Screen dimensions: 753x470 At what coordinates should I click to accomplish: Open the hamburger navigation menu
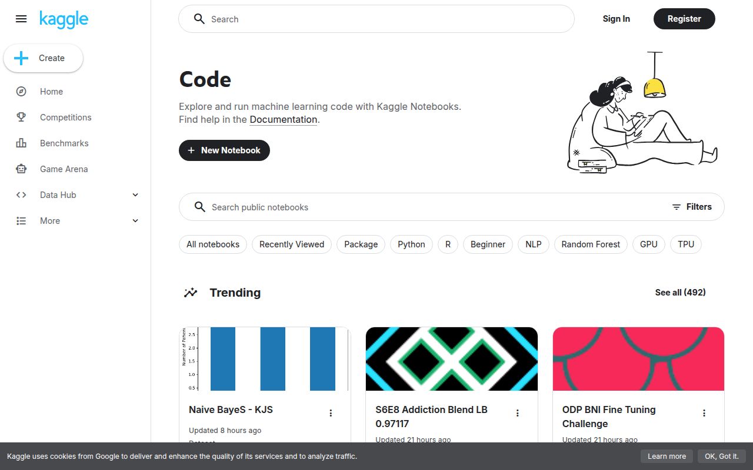21,19
